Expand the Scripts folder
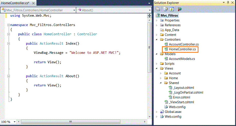The image size is (236, 126). pyautogui.click(x=157, y=64)
